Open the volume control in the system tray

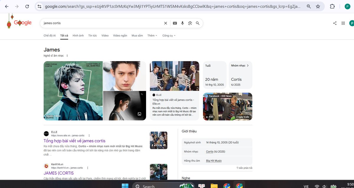(x=324, y=187)
